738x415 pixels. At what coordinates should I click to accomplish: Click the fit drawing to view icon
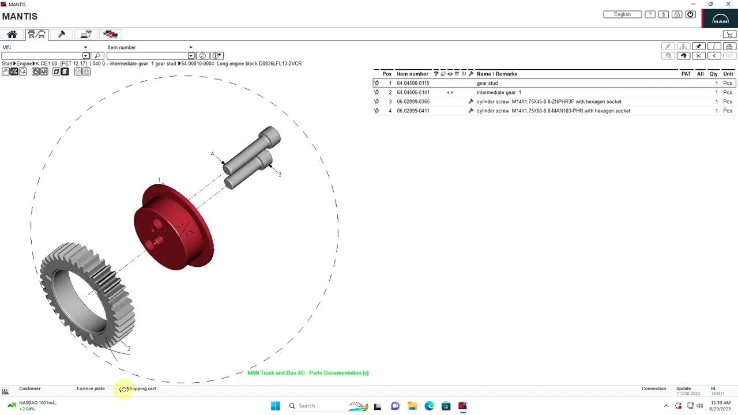36,71
